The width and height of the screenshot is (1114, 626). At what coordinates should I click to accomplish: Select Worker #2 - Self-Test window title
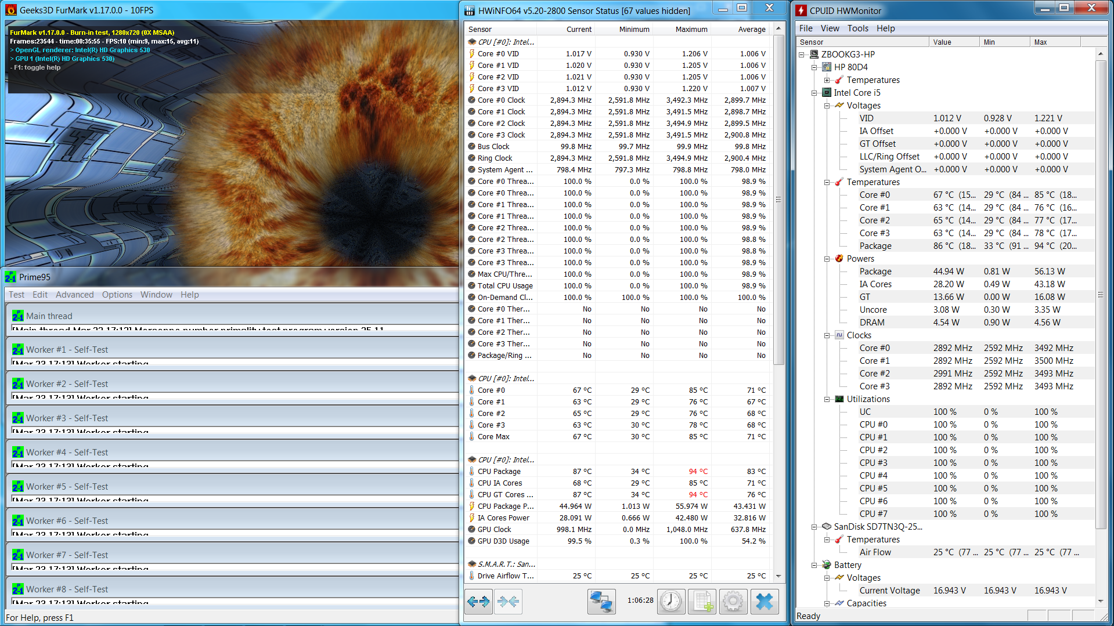click(x=67, y=383)
